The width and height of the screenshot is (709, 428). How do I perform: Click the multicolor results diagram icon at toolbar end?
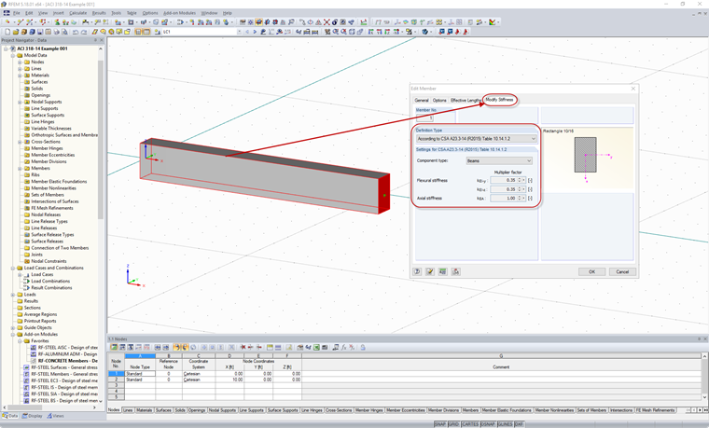pyautogui.click(x=492, y=21)
